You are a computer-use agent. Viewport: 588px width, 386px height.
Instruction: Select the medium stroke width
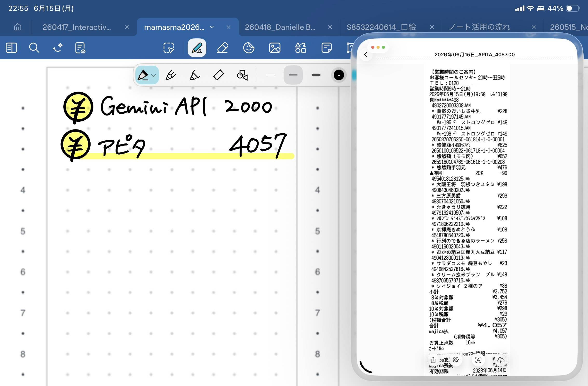pos(293,75)
